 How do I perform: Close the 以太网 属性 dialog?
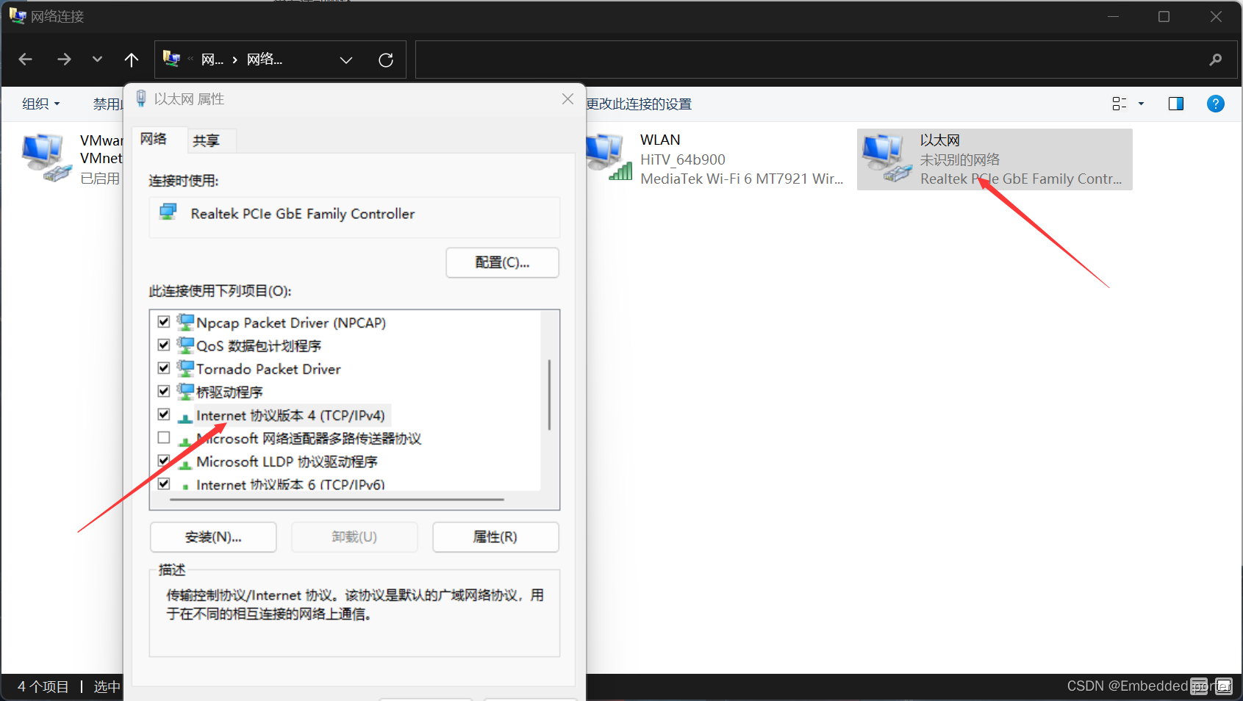pos(567,98)
